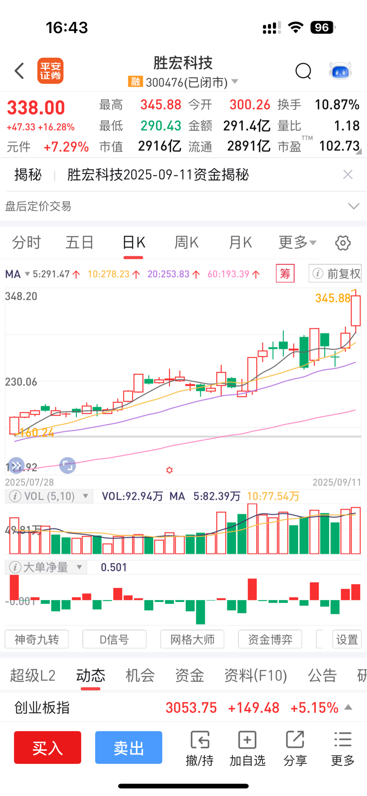Viewport: 367px width, 796px height.
Task: Open the 资金 tab
Action: pos(189,676)
